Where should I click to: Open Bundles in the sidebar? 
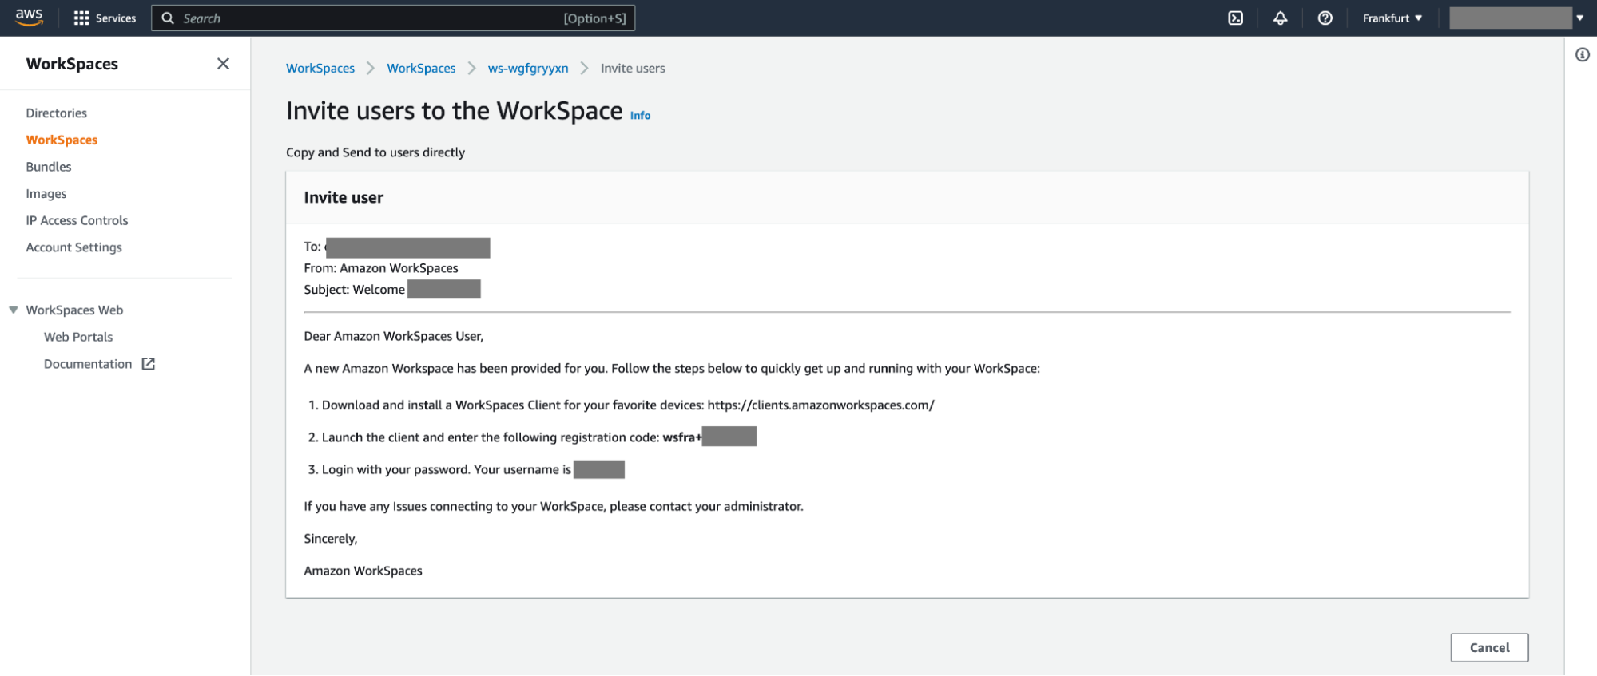pos(49,167)
